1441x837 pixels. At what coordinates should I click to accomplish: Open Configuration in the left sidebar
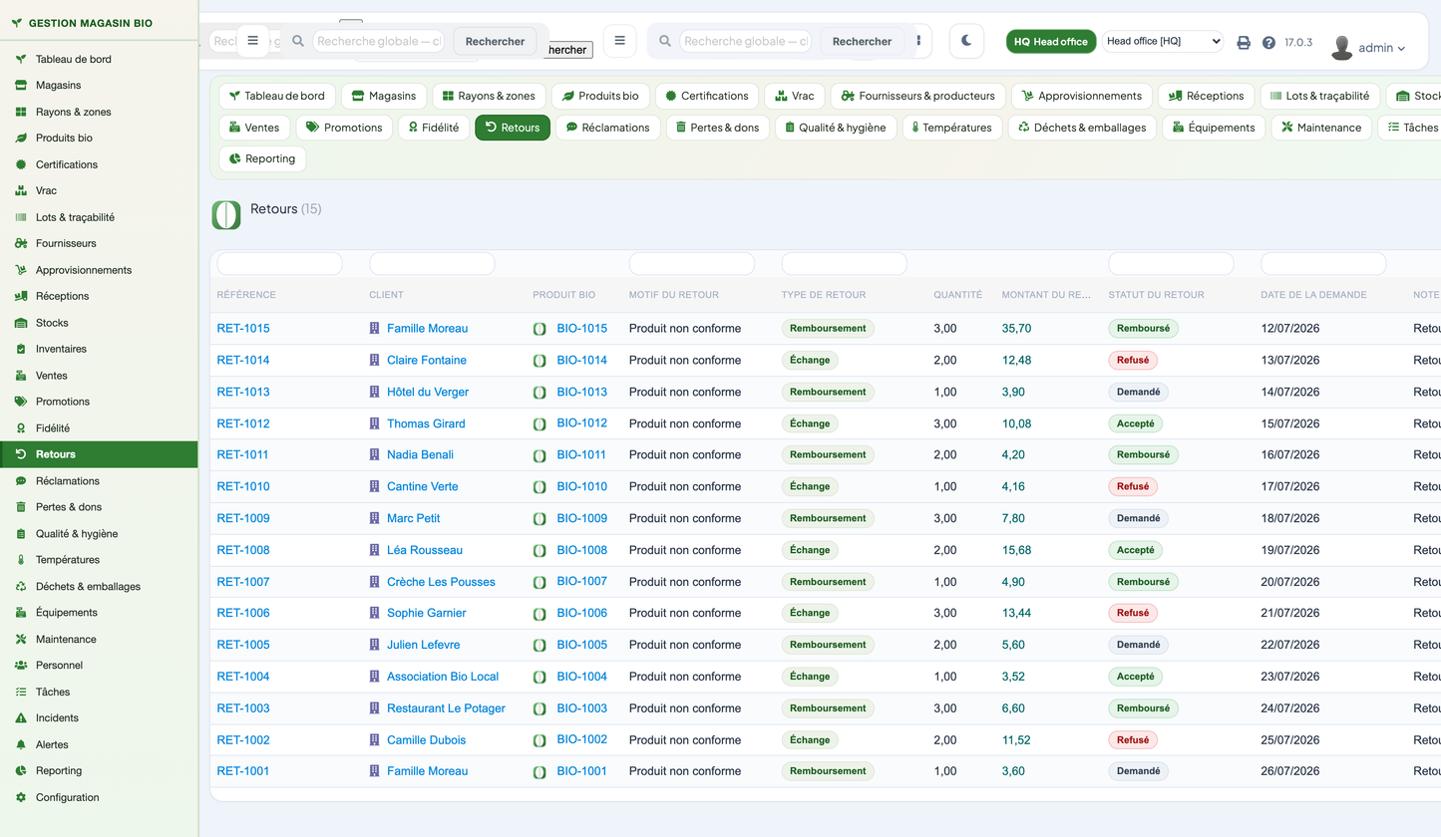99,797
